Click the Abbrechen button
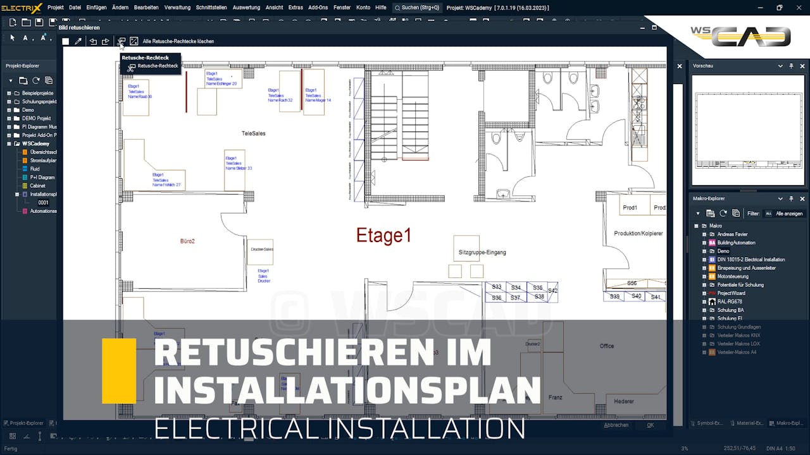810x455 pixels. (x=616, y=425)
